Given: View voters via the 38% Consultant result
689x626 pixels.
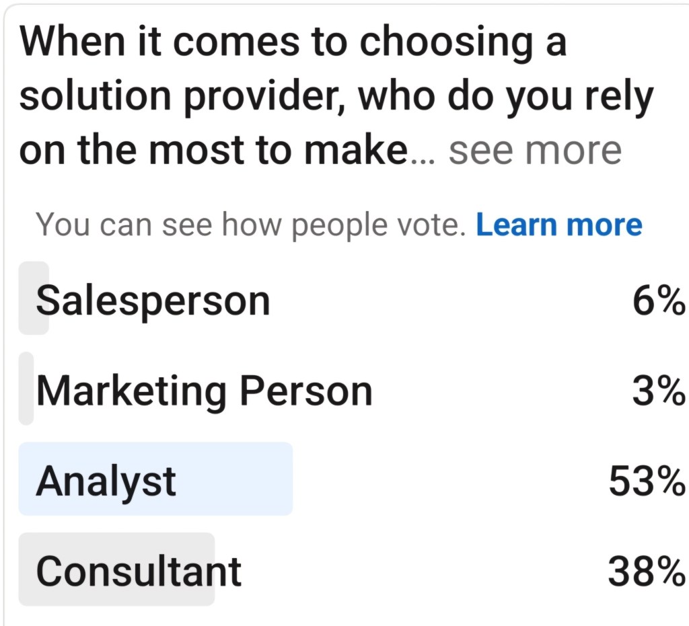Looking at the screenshot, I should click(x=646, y=571).
